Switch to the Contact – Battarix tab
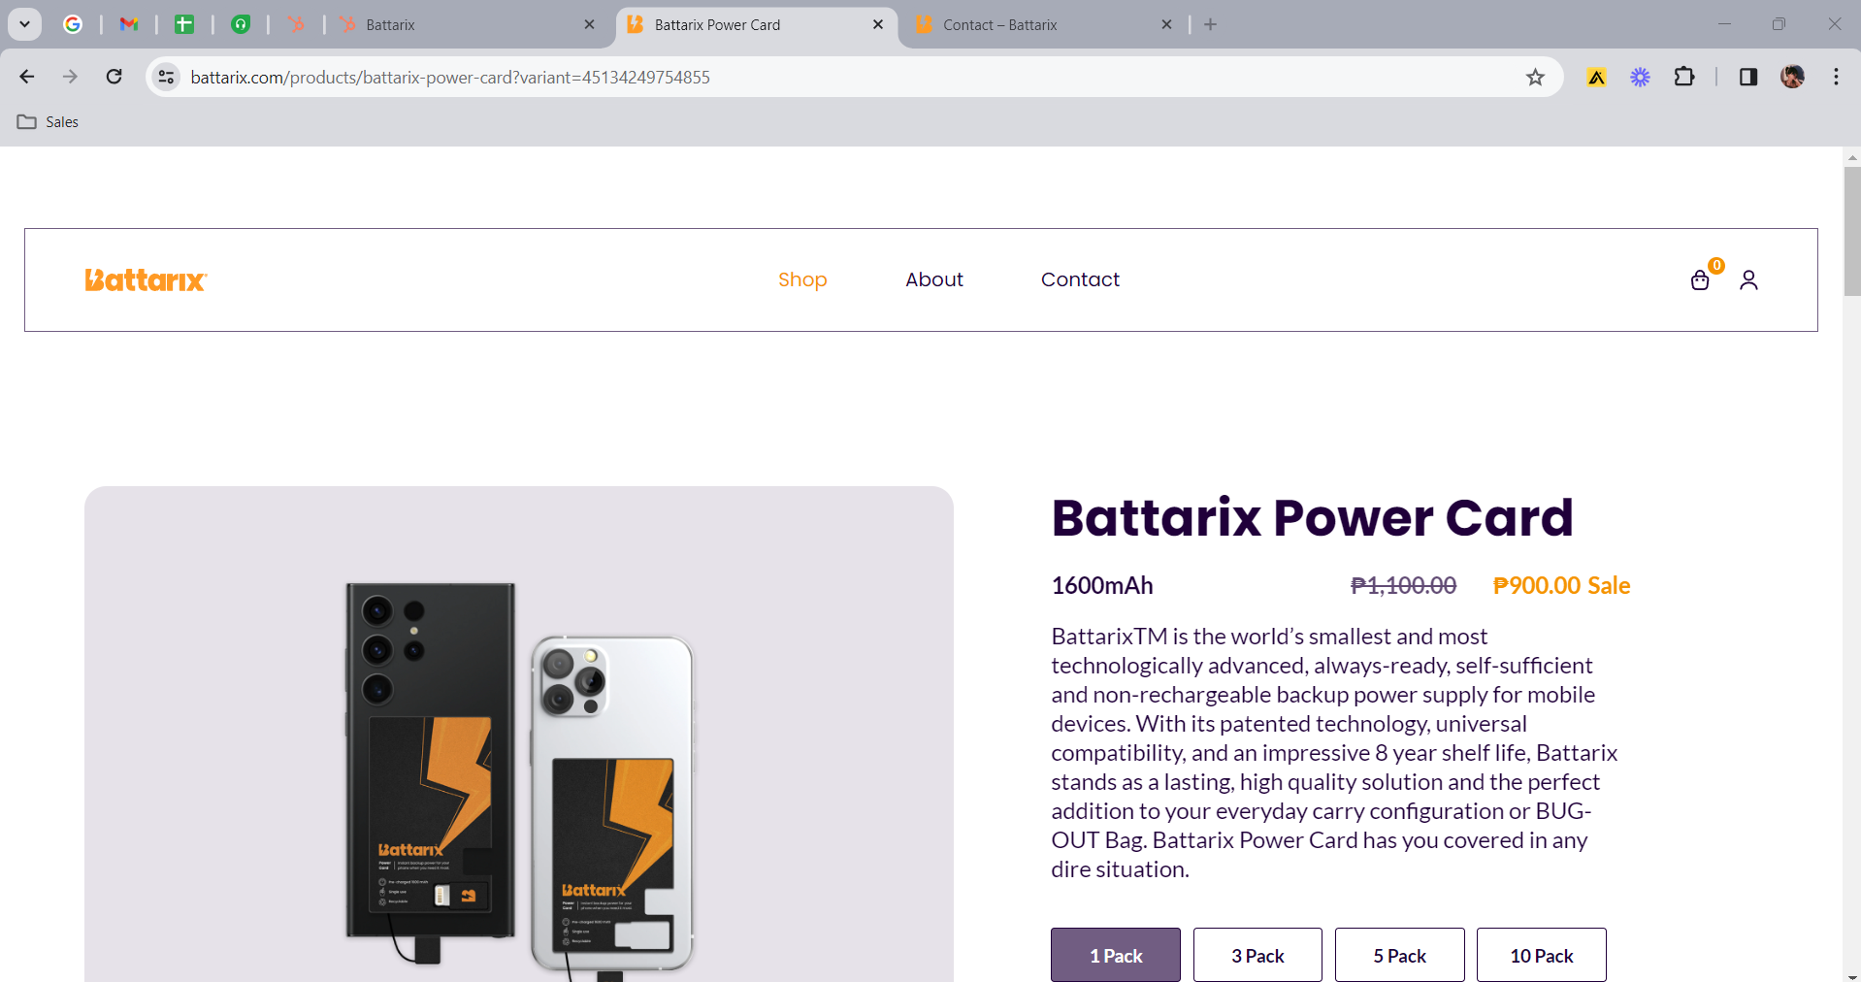Viewport: 1861px width, 982px height. 1043,24
